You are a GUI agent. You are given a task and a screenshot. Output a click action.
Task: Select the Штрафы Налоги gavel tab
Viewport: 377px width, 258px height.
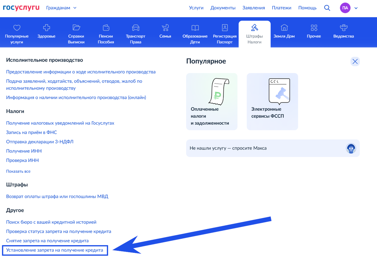pyautogui.click(x=254, y=34)
